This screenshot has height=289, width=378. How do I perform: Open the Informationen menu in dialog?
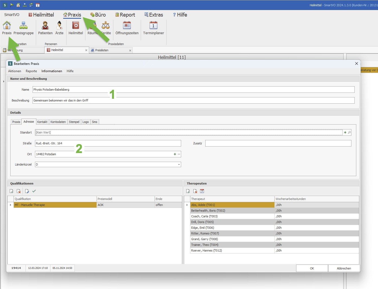pyautogui.click(x=52, y=71)
